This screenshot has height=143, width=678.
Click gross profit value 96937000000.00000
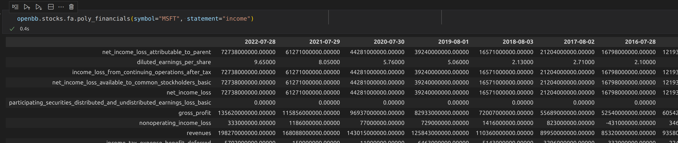(x=377, y=113)
